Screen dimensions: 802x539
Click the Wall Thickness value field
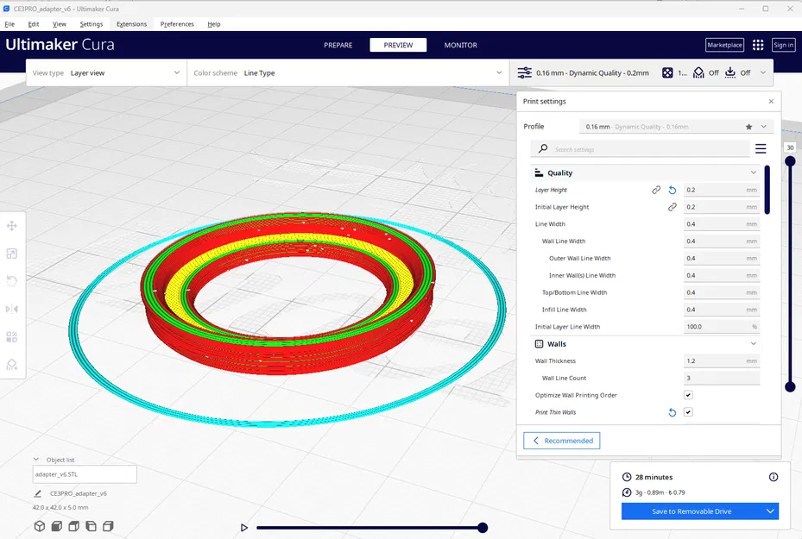pyautogui.click(x=722, y=360)
